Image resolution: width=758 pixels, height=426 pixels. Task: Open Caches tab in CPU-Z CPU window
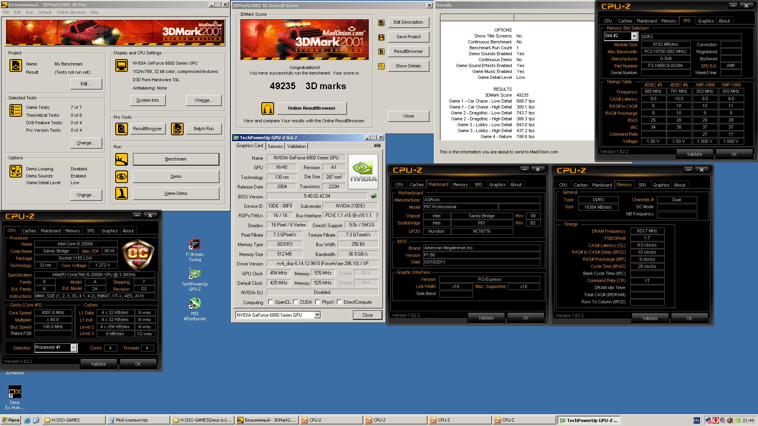coord(29,231)
